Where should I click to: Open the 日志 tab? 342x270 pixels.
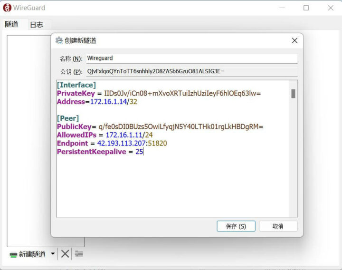point(37,25)
